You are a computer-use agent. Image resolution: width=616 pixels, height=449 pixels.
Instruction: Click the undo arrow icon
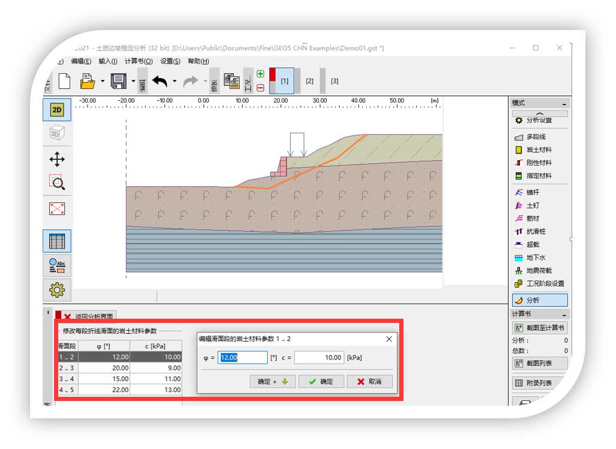coord(159,81)
